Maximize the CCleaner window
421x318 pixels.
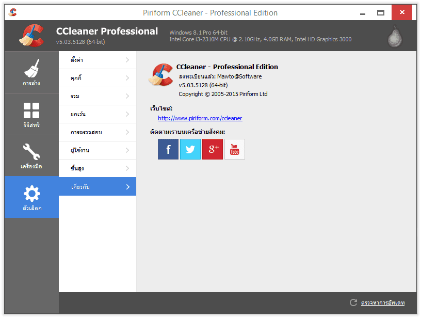tap(381, 12)
